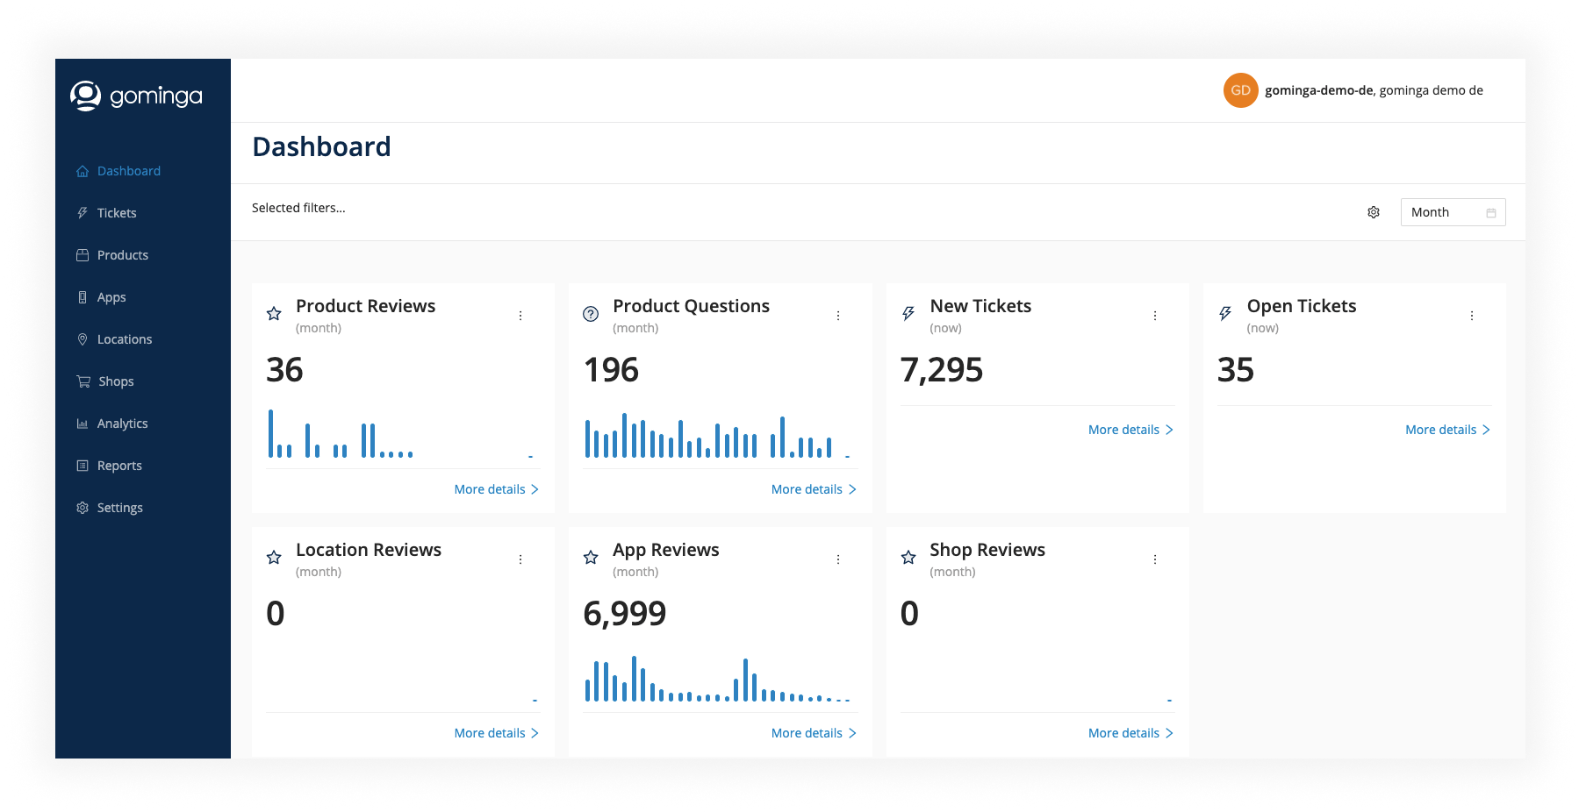Open Analytics from the sidebar

tap(122, 424)
